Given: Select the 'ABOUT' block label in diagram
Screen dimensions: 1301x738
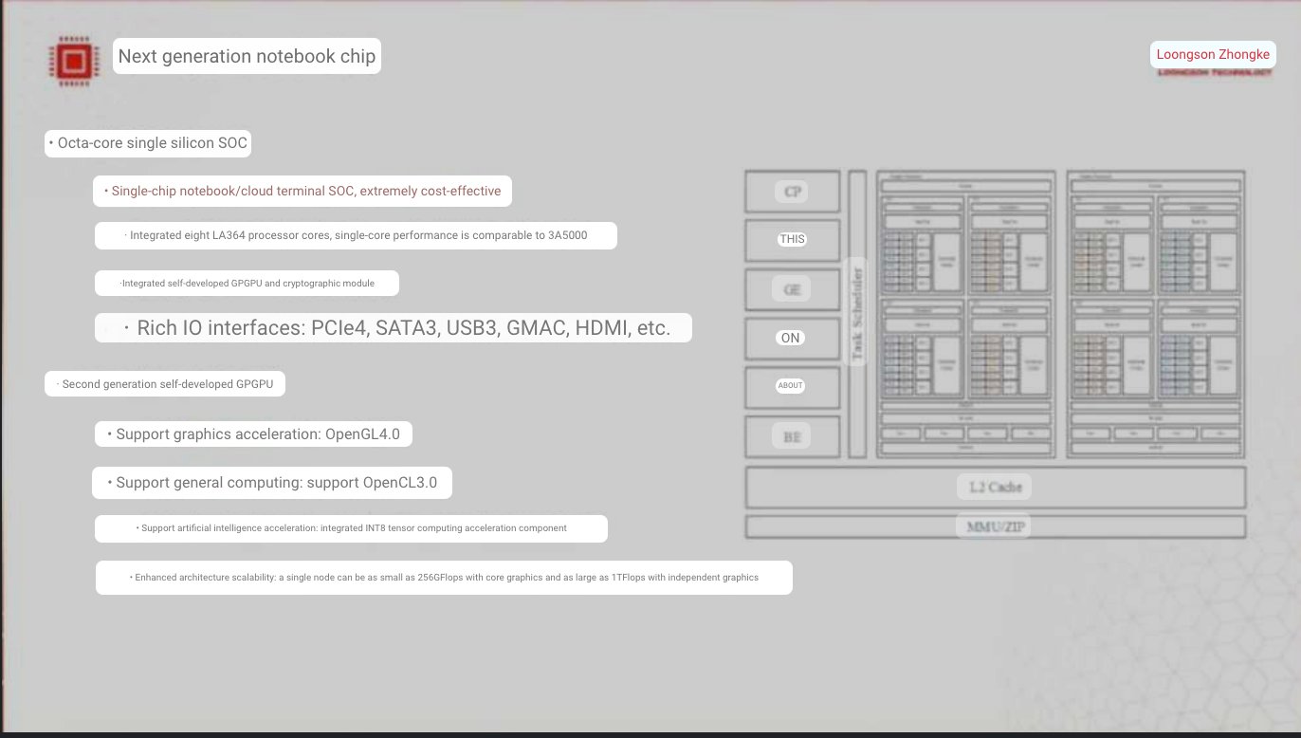Looking at the screenshot, I should pyautogui.click(x=791, y=385).
